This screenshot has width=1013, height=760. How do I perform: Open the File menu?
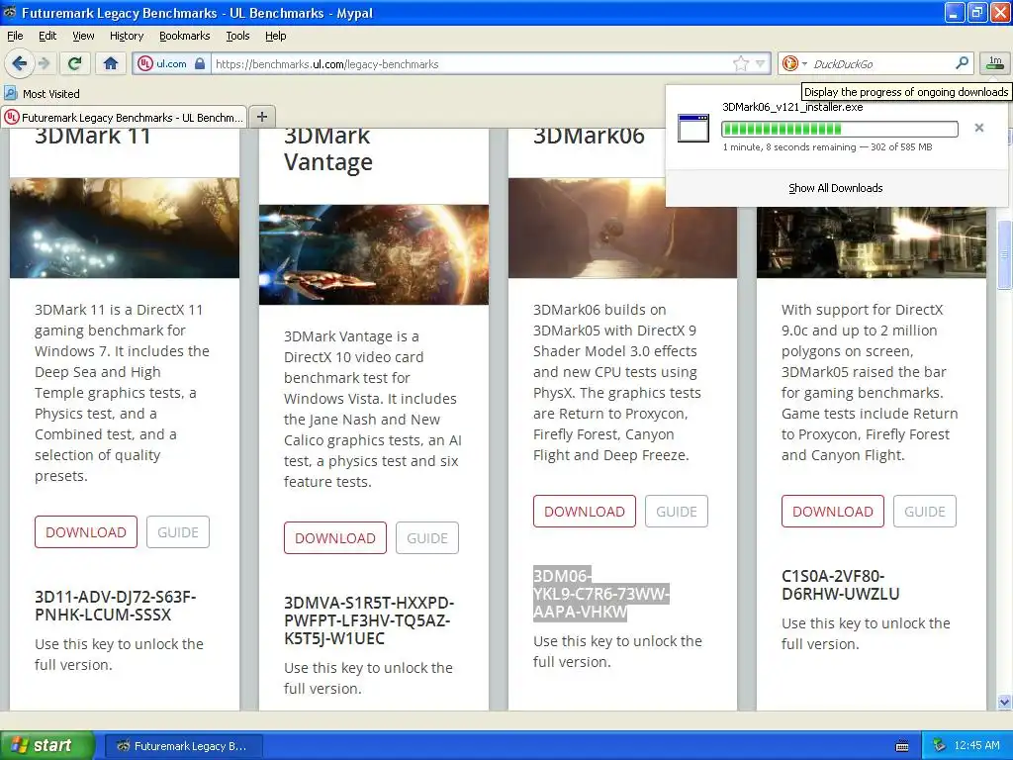pos(15,36)
